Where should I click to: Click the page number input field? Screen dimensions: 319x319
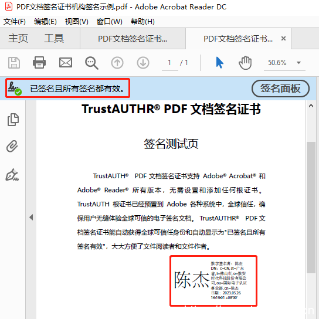[169, 63]
